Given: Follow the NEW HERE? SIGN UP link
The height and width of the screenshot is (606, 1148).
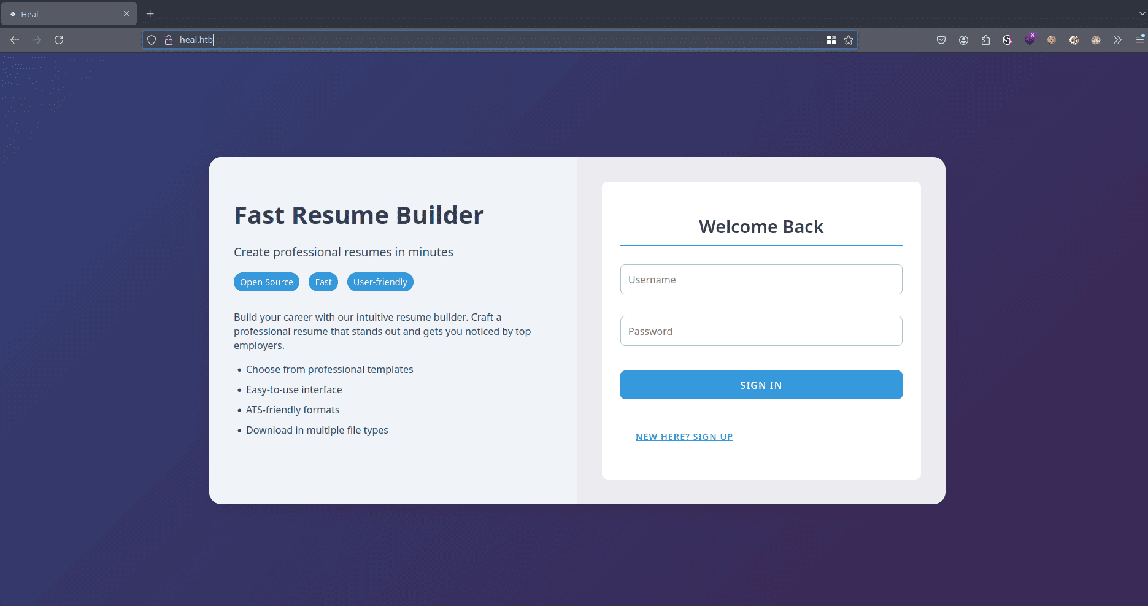Looking at the screenshot, I should pos(684,437).
